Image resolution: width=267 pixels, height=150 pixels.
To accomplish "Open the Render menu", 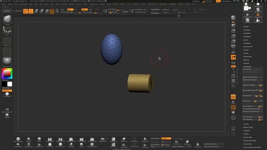I will pyautogui.click(x=102, y=4).
